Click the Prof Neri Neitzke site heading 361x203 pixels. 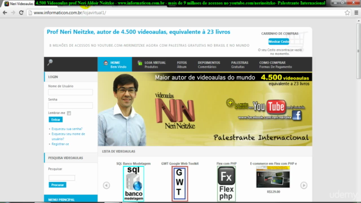point(138,32)
